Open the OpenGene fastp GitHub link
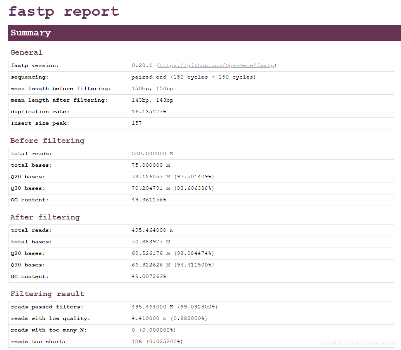The image size is (401, 350). [x=217, y=65]
